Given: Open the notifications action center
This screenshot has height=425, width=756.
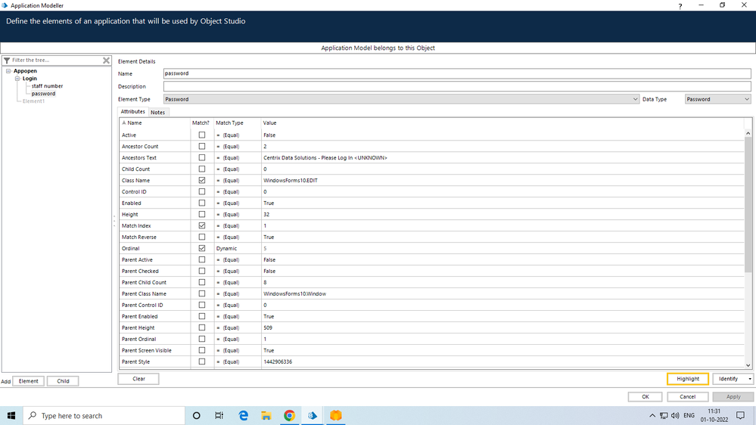Looking at the screenshot, I should (x=740, y=415).
